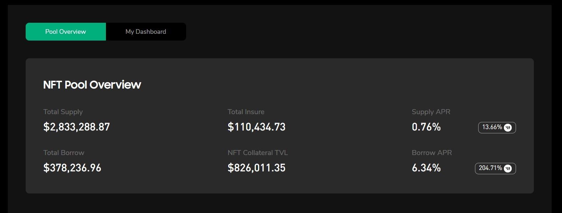
Task: Select the Total Supply label
Action: pos(63,112)
